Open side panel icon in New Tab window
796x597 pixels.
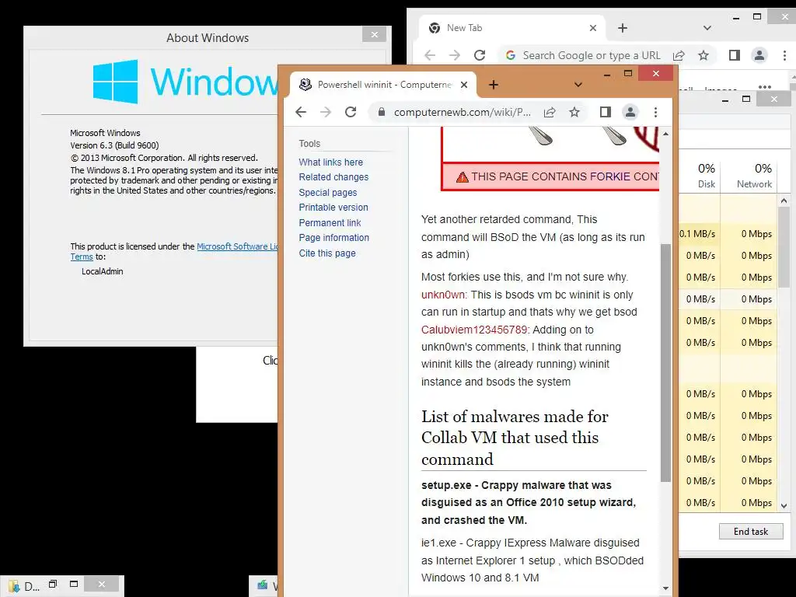coord(734,55)
